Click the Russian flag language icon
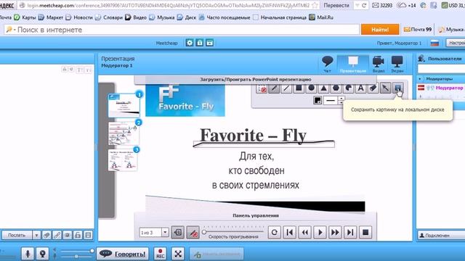Viewport: 465px width, 261px height. click(434, 43)
